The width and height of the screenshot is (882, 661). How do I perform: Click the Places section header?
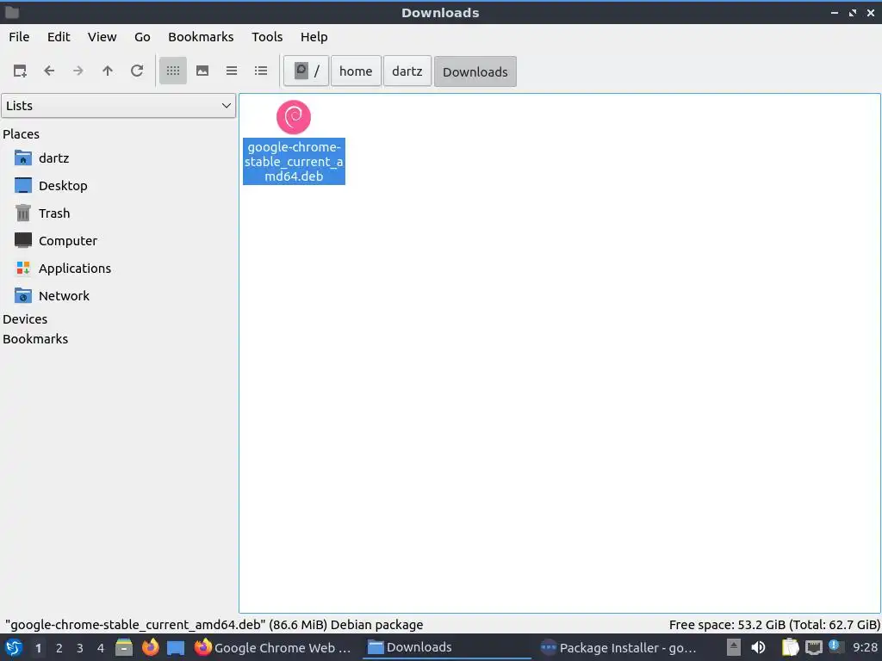pos(22,133)
